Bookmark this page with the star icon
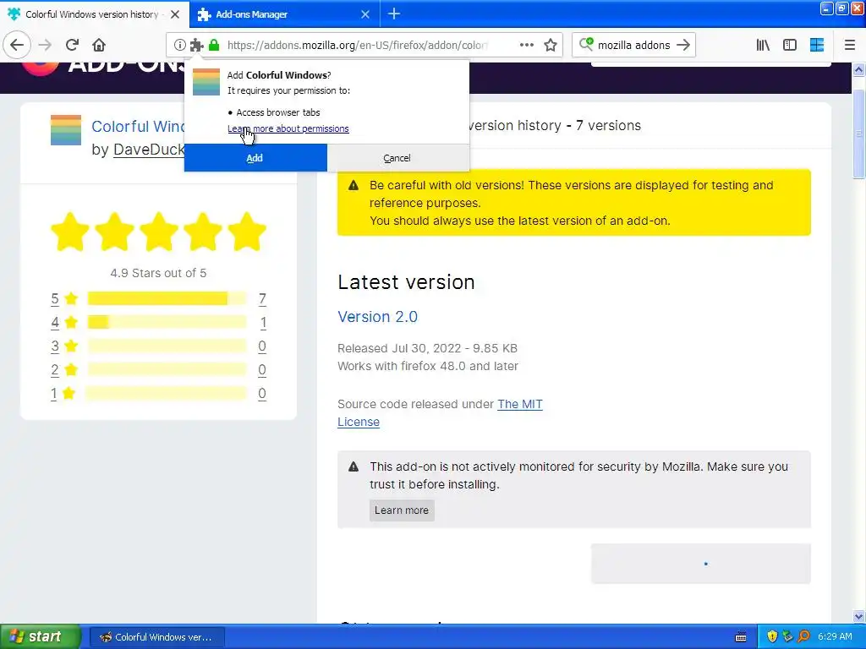The image size is (866, 649). click(550, 45)
